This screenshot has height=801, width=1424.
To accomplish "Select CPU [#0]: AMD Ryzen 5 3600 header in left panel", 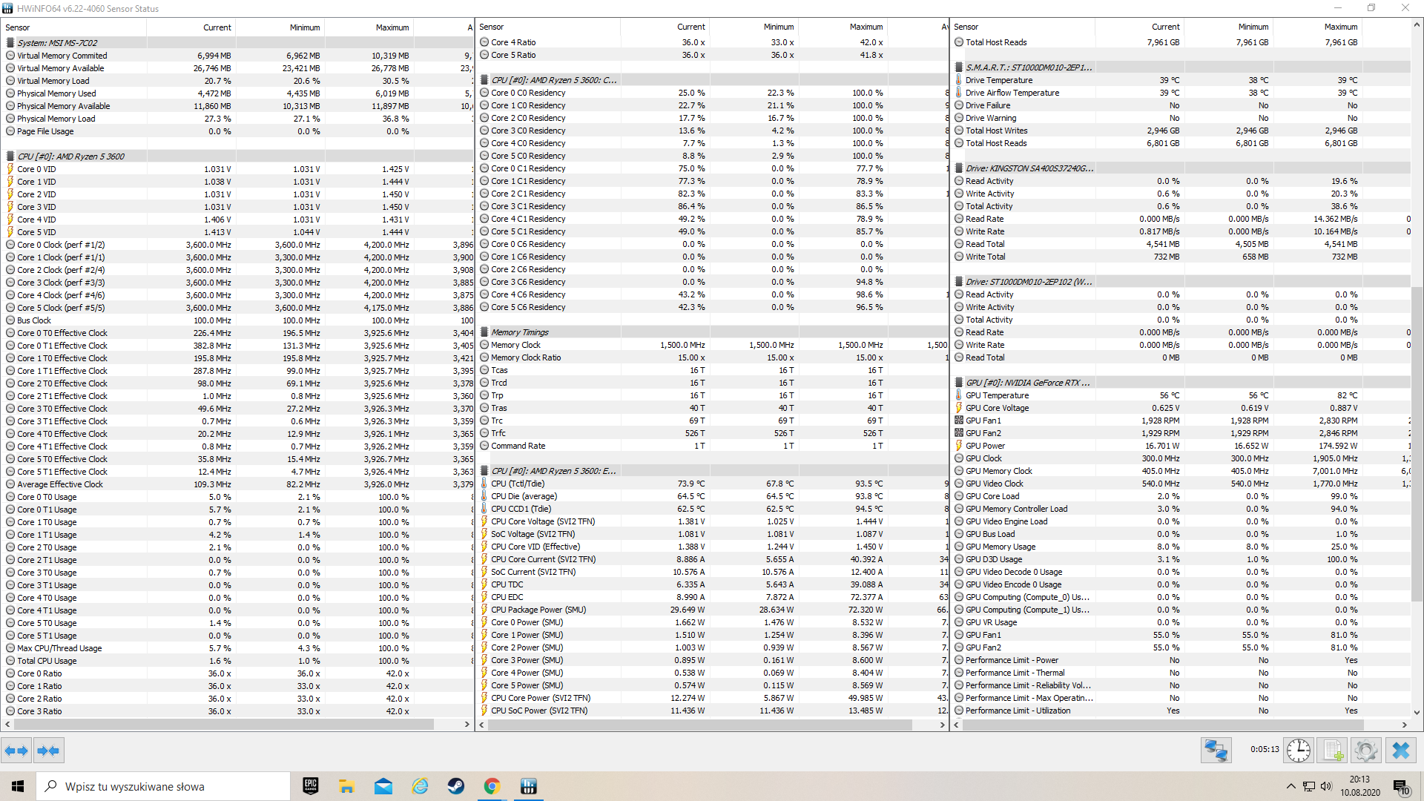I will click(237, 156).
